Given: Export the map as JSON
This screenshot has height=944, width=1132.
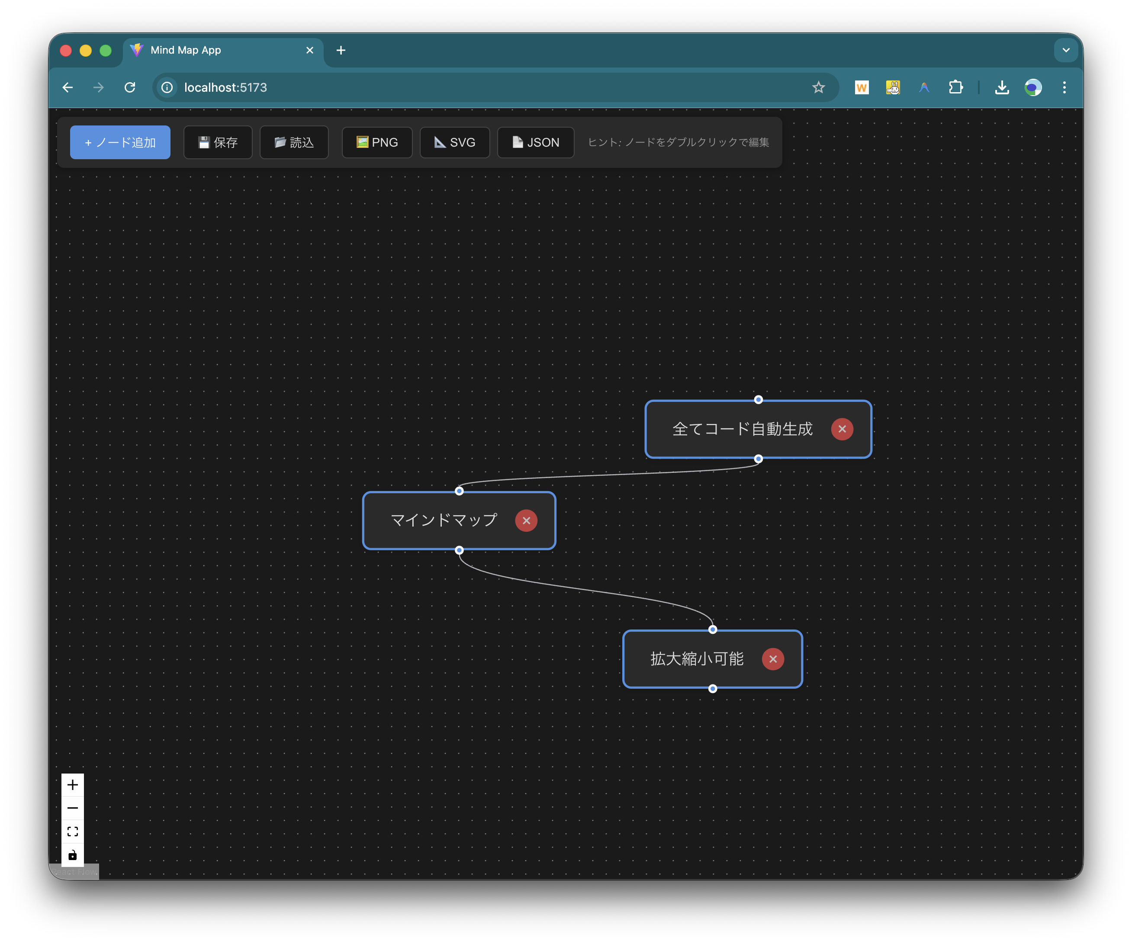Looking at the screenshot, I should coord(535,142).
